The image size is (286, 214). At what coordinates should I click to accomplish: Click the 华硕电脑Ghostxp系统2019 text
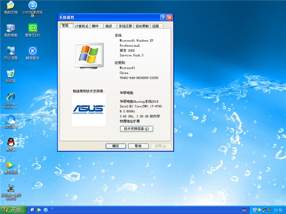pyautogui.click(x=139, y=102)
